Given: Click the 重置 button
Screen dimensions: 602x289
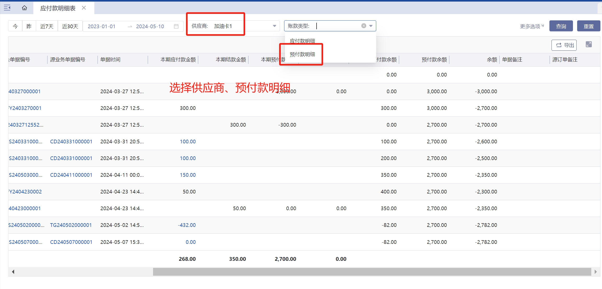Looking at the screenshot, I should click(589, 26).
